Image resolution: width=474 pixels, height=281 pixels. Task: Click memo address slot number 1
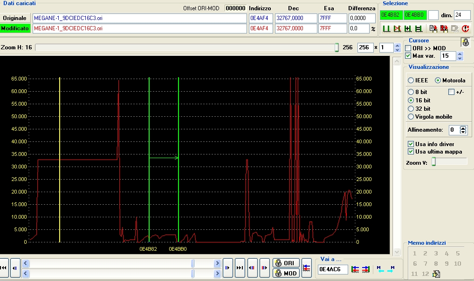click(x=415, y=254)
